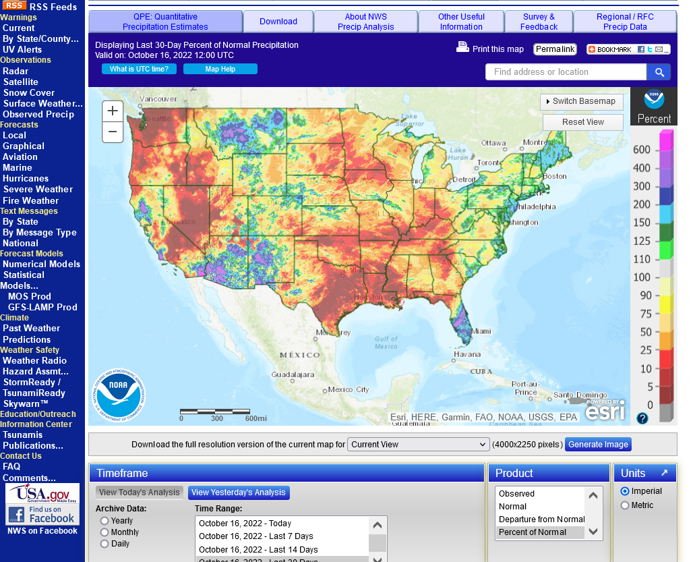Click the search magnifier button

pyautogui.click(x=659, y=72)
